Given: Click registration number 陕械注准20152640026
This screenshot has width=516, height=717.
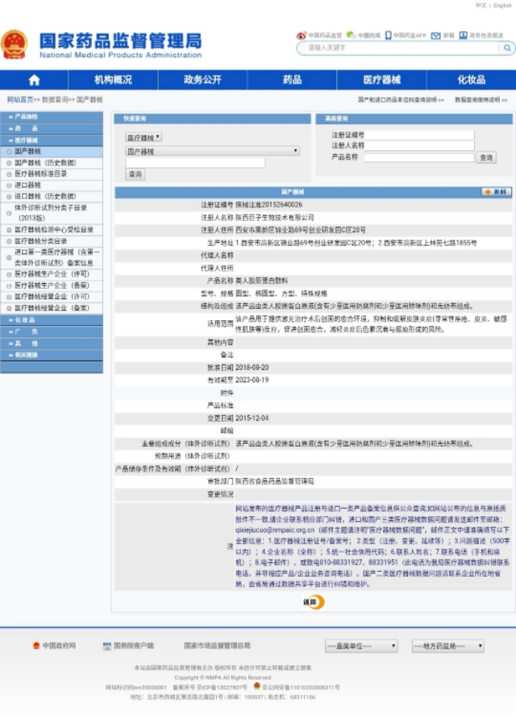Looking at the screenshot, I should click(268, 205).
